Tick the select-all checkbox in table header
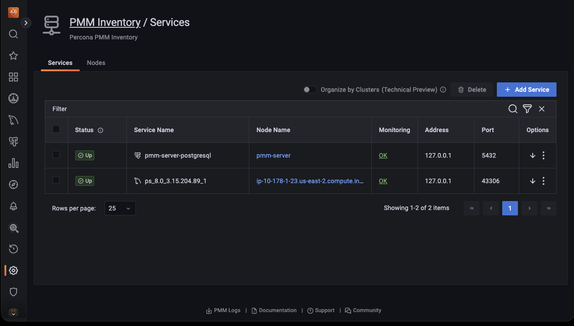Viewport: 574px width, 326px height. (56, 129)
